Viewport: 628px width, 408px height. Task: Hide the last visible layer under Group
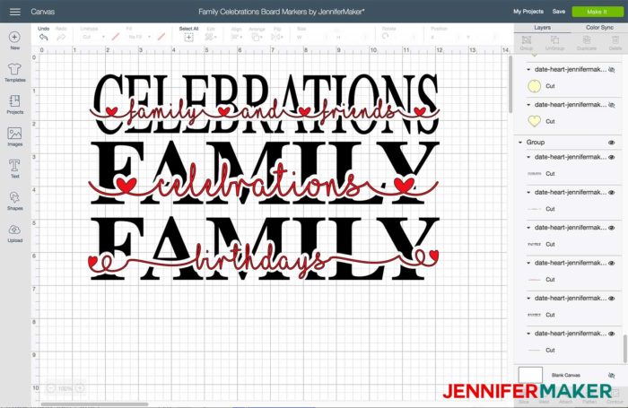[x=612, y=334]
